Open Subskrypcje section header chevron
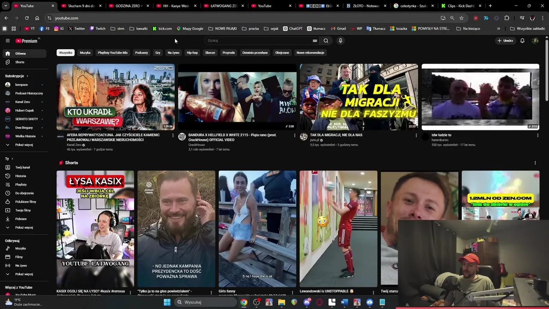 click(28, 76)
